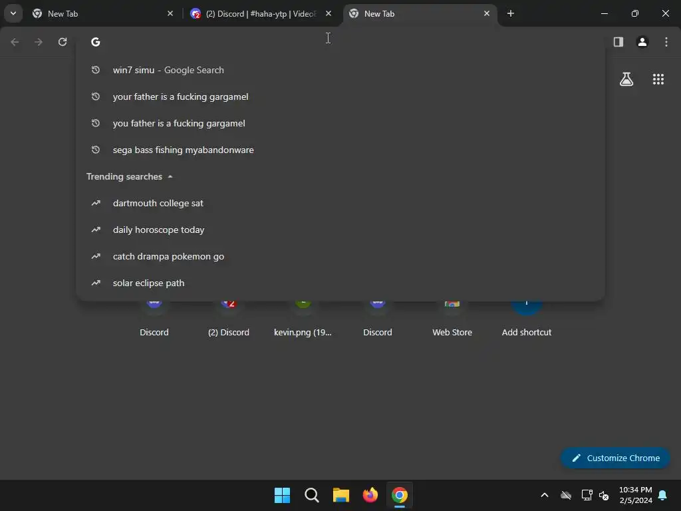Close the active third New Tab
Viewport: 681px width, 511px height.
[486, 13]
